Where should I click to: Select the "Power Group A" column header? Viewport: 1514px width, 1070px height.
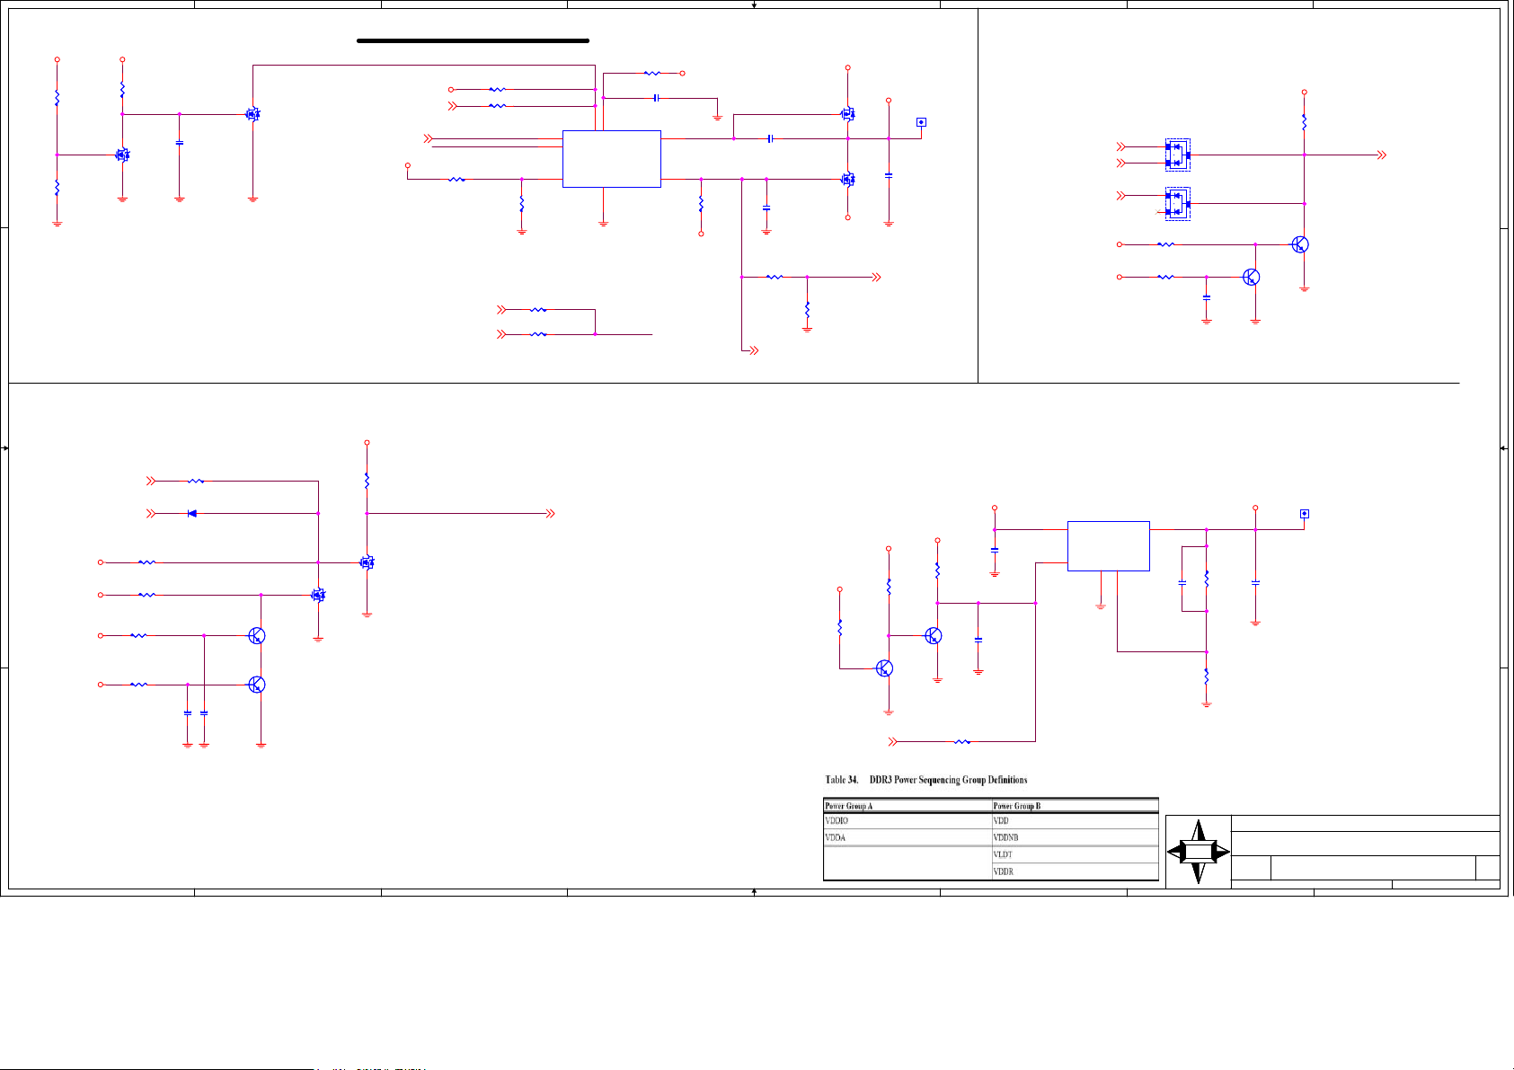pyautogui.click(x=908, y=806)
